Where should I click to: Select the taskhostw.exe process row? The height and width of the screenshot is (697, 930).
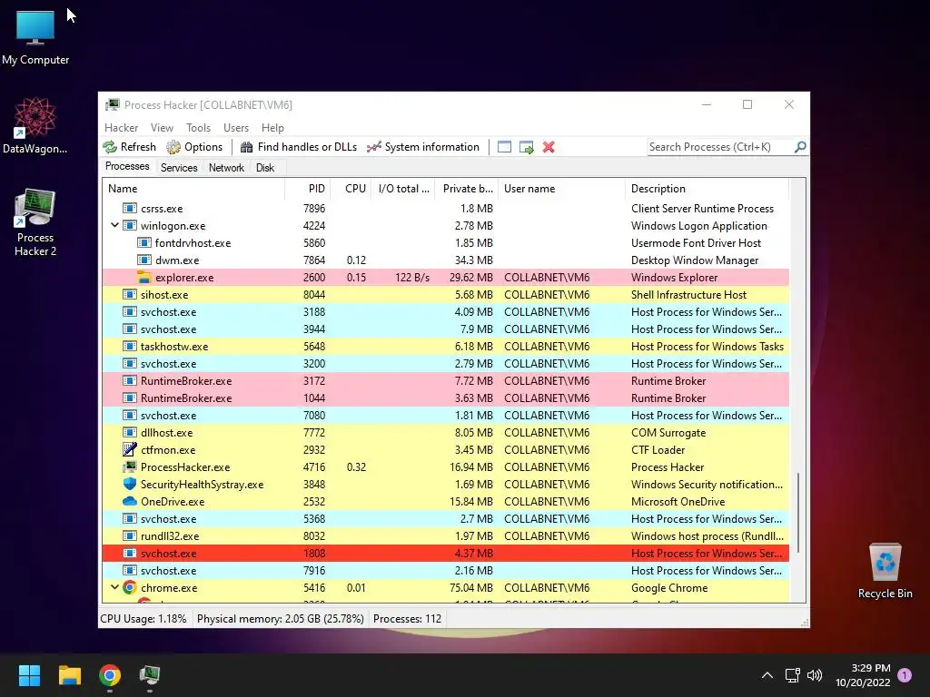tap(446, 346)
